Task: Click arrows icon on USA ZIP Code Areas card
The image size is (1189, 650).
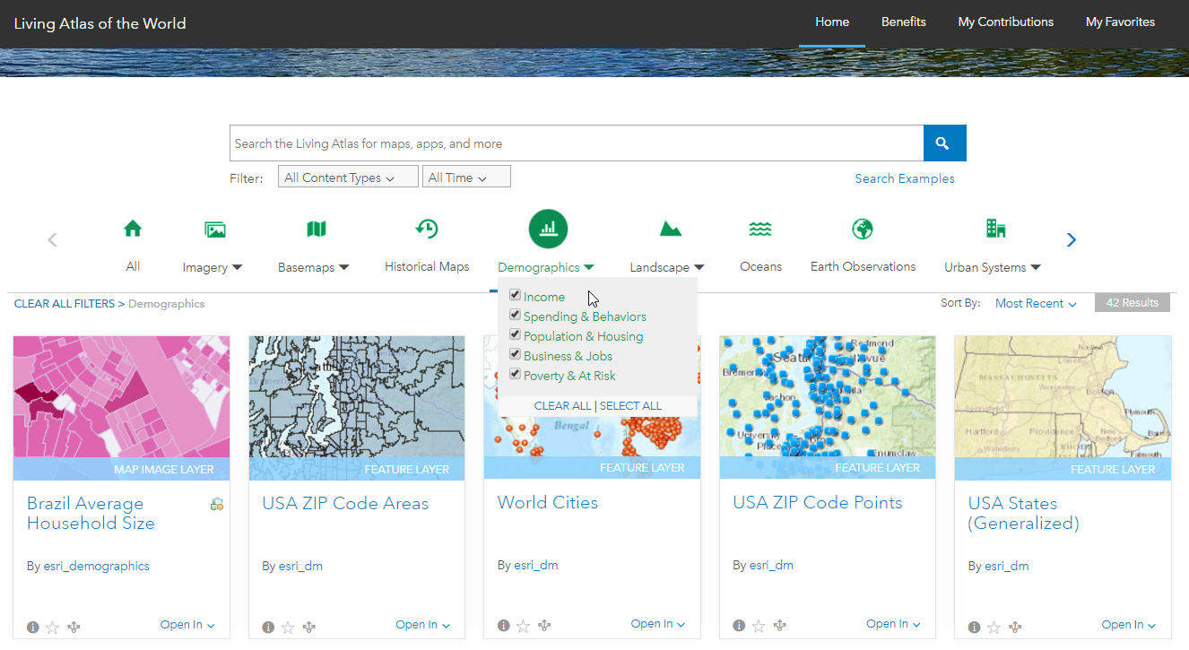Action: (x=309, y=627)
